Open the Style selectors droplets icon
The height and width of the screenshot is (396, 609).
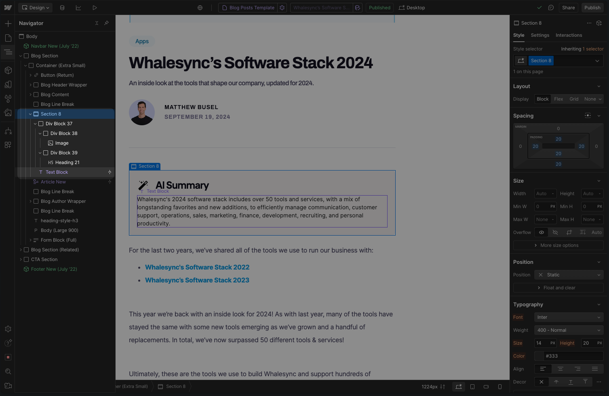[x=8, y=99]
